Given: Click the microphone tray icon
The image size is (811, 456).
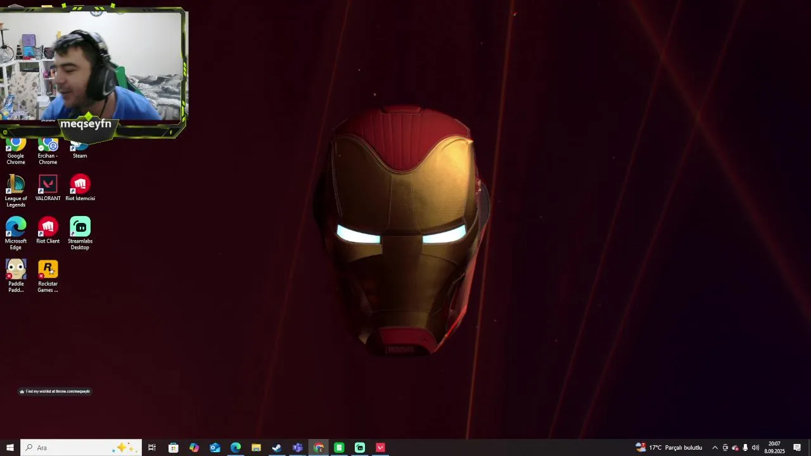Looking at the screenshot, I should tap(745, 448).
